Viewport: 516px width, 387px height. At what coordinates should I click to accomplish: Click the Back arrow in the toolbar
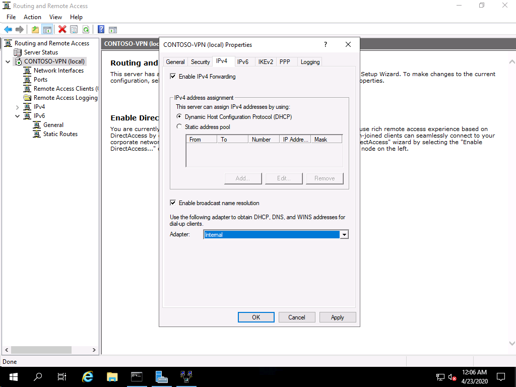pos(8,30)
